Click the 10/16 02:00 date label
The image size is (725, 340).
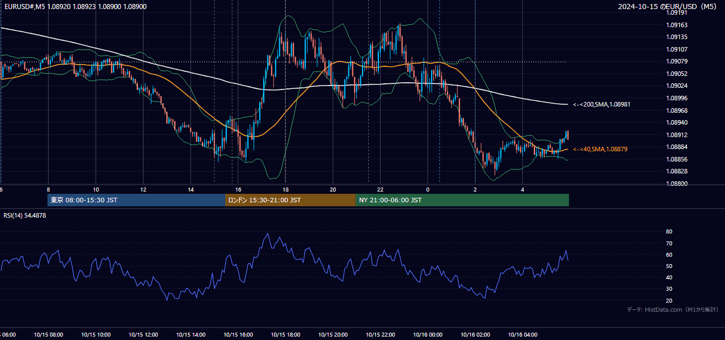(475, 335)
